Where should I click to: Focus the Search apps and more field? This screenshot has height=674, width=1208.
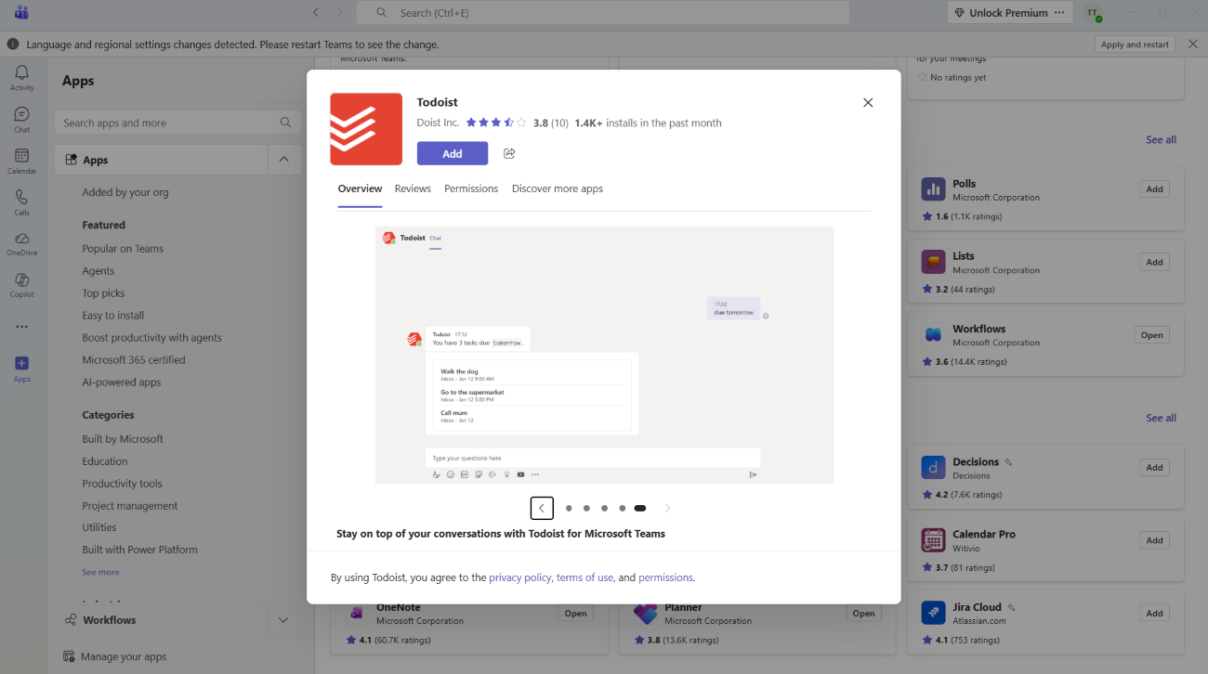[x=177, y=123]
